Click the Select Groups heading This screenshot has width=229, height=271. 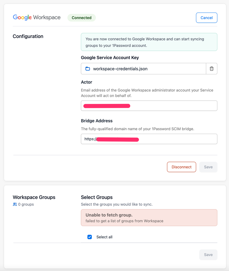click(x=96, y=197)
